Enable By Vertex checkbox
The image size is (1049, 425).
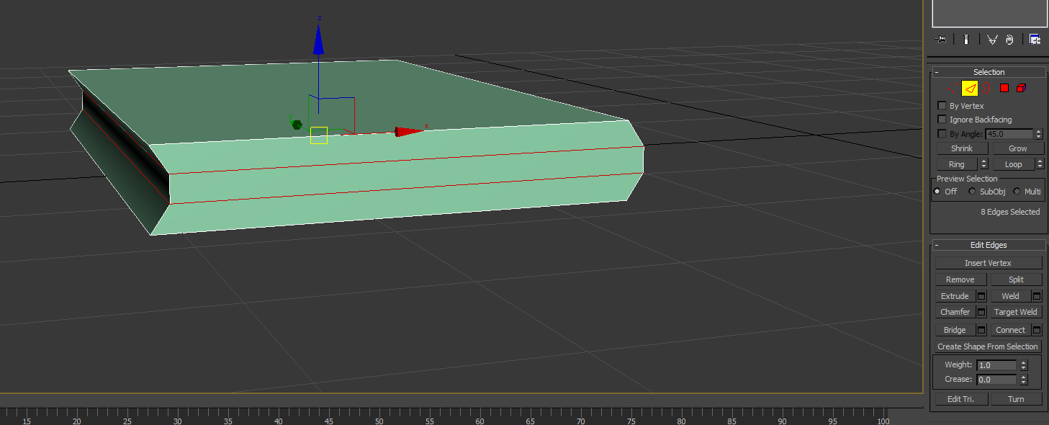point(942,106)
